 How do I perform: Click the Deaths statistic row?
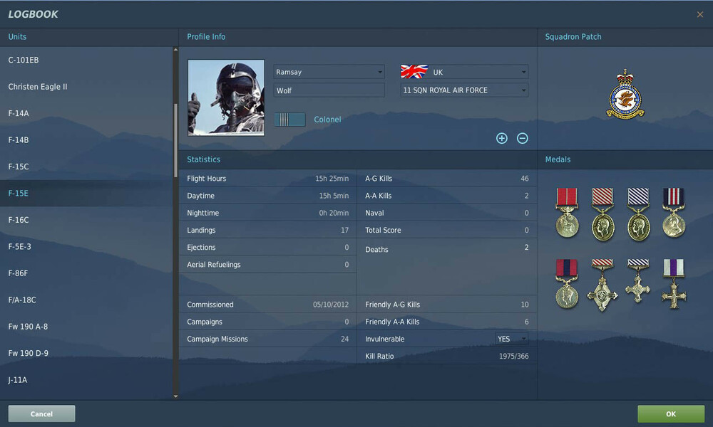point(446,248)
